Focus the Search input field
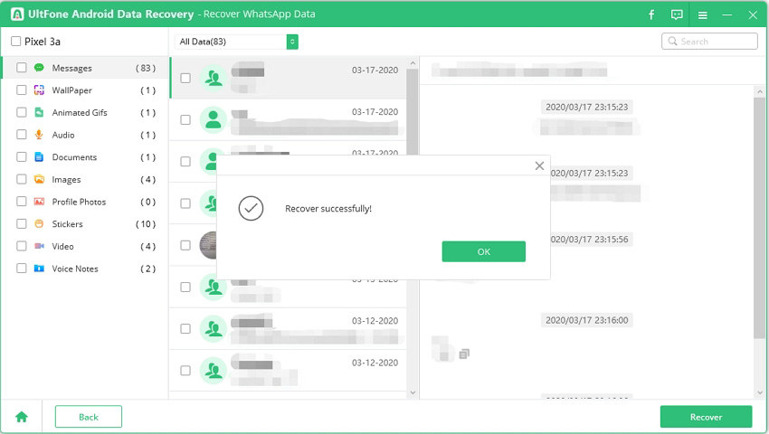 tap(709, 42)
